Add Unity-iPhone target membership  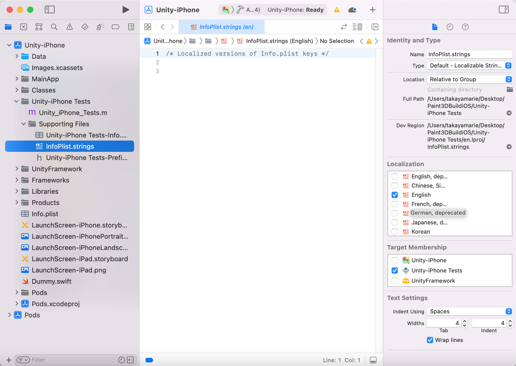pyautogui.click(x=394, y=260)
